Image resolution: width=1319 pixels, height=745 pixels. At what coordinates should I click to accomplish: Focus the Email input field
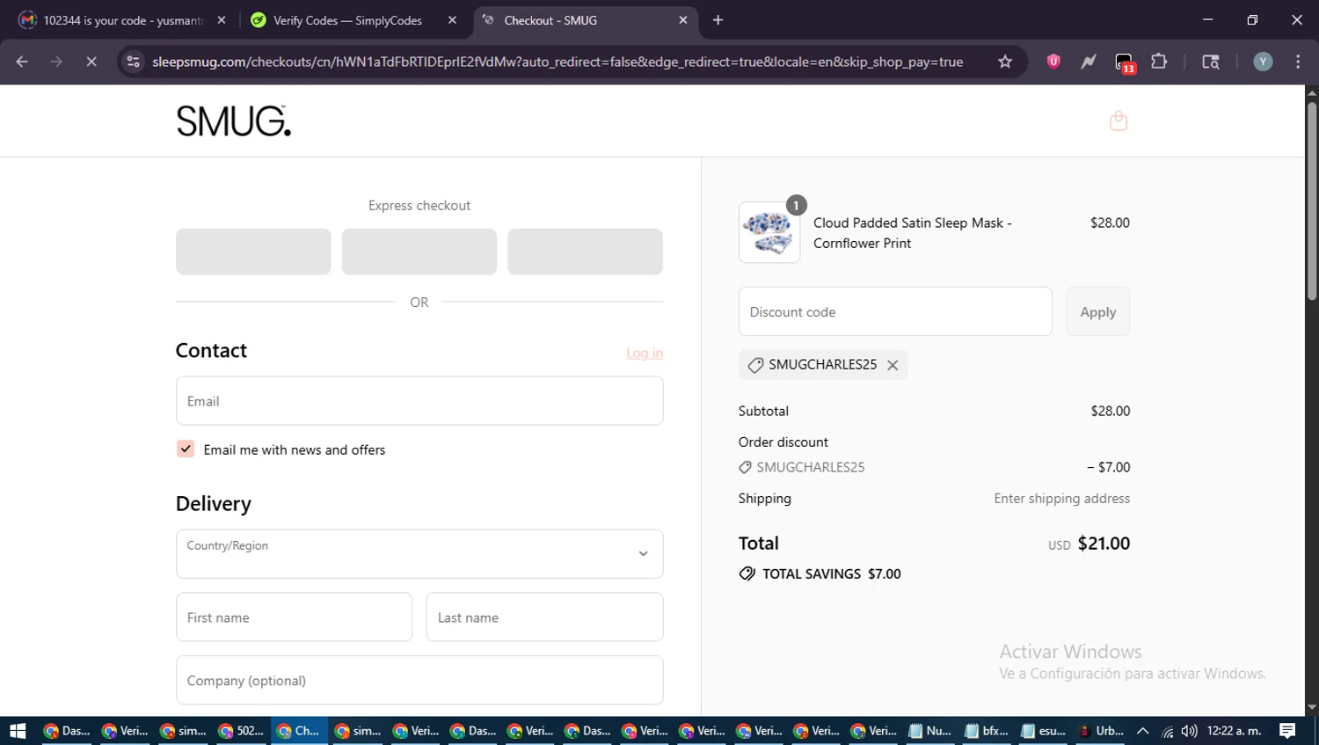pyautogui.click(x=419, y=401)
